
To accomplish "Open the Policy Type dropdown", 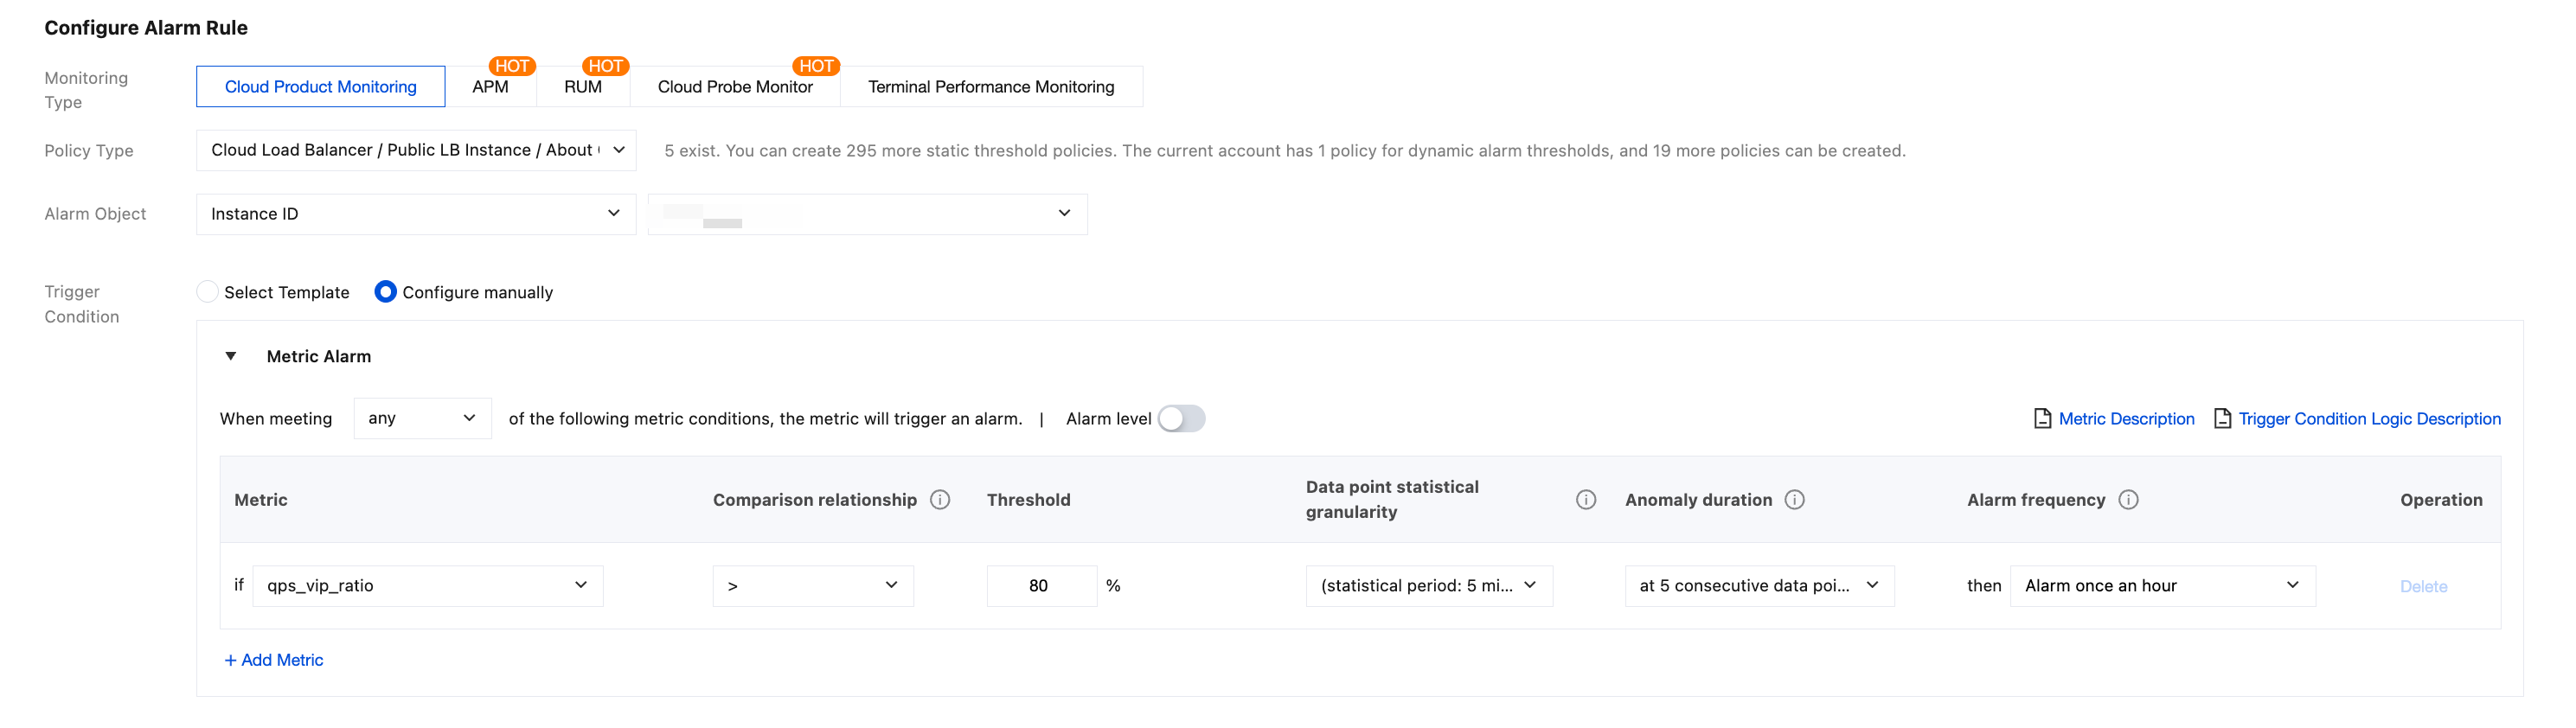I will pyautogui.click(x=416, y=150).
